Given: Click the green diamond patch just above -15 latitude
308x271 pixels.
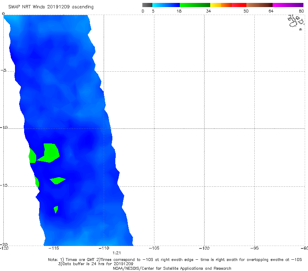Looking at the screenshot, I should point(57,181).
